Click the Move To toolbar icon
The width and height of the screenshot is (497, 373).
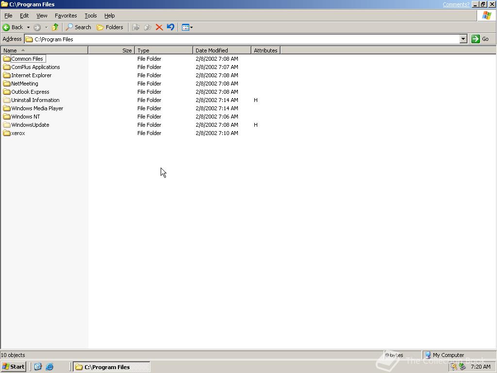[136, 27]
